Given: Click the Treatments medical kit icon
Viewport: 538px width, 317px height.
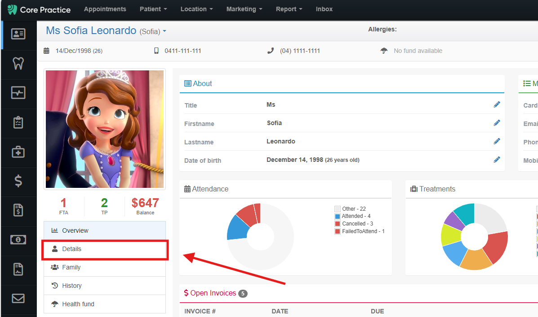Looking at the screenshot, I should (x=414, y=189).
